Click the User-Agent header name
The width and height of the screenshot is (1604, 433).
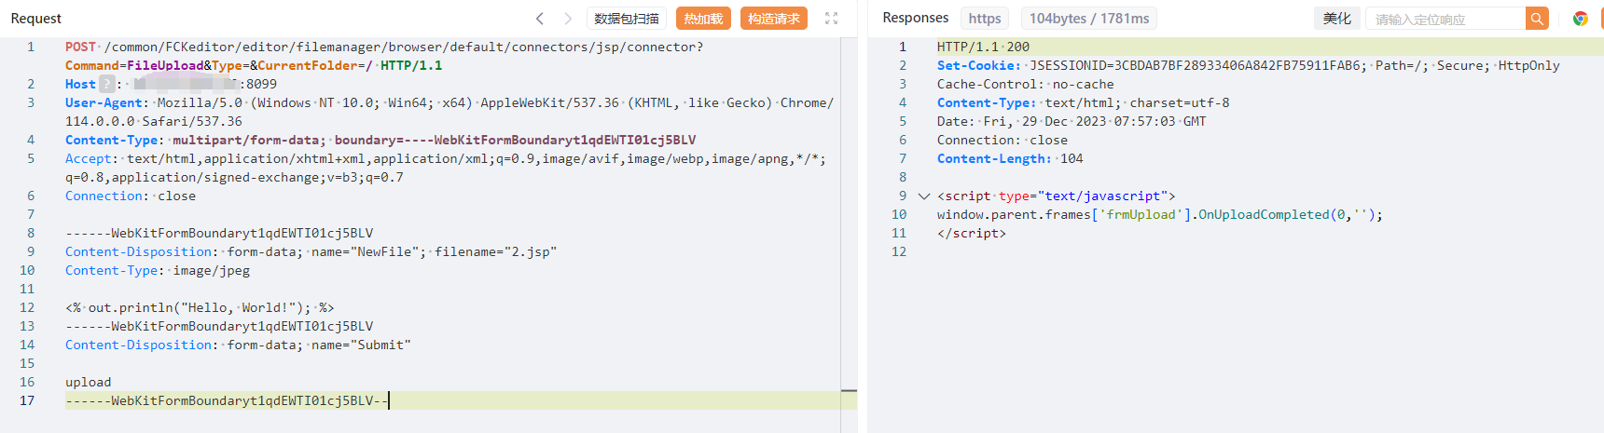[x=104, y=102]
